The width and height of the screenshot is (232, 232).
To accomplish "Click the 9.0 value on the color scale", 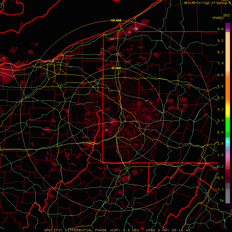I will click(220, 40).
